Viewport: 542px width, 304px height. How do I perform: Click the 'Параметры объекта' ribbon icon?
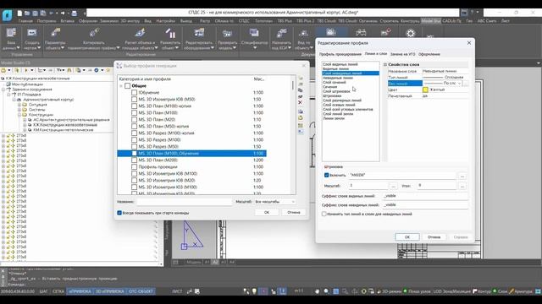55,33
